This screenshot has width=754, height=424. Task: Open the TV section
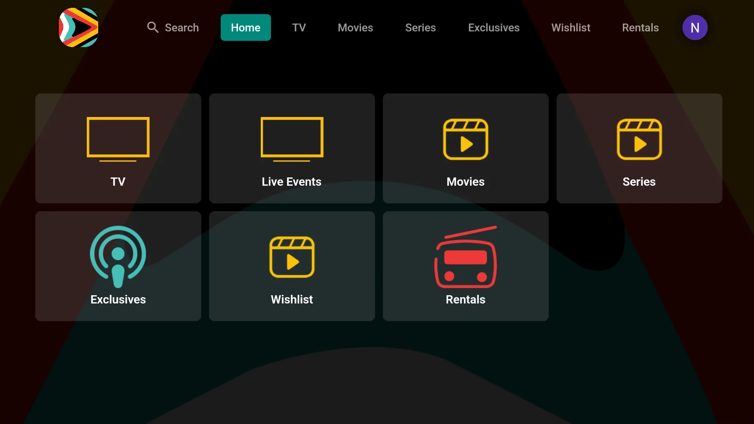click(118, 148)
